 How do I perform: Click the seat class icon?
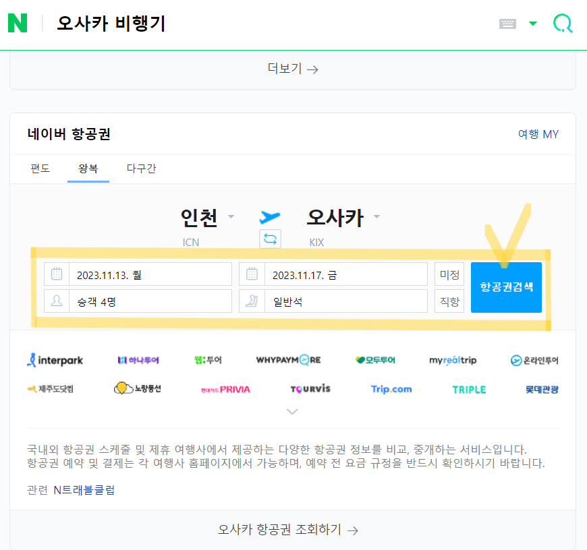(x=252, y=301)
